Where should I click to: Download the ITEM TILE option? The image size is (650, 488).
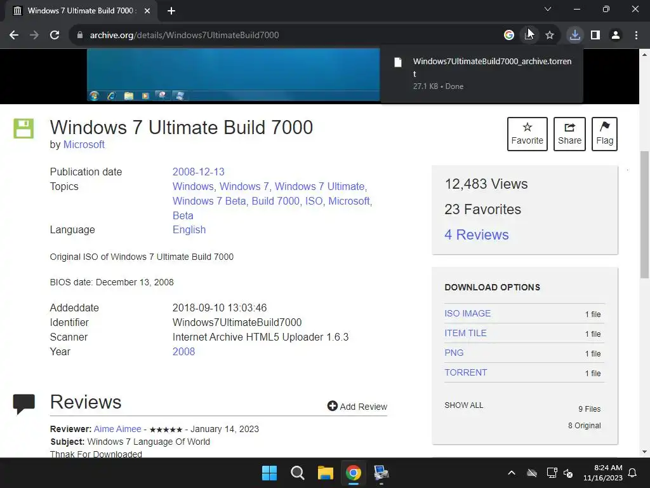465,333
